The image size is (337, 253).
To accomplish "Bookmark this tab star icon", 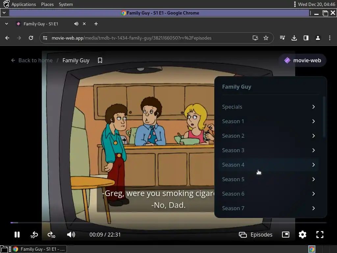I will (266, 38).
